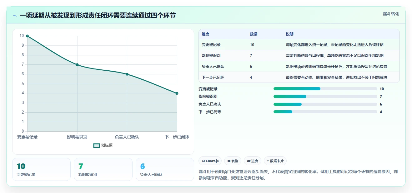The width and height of the screenshot is (412, 193).
Task: Click the value 7 in the table's 数据 column
Action: (251, 56)
